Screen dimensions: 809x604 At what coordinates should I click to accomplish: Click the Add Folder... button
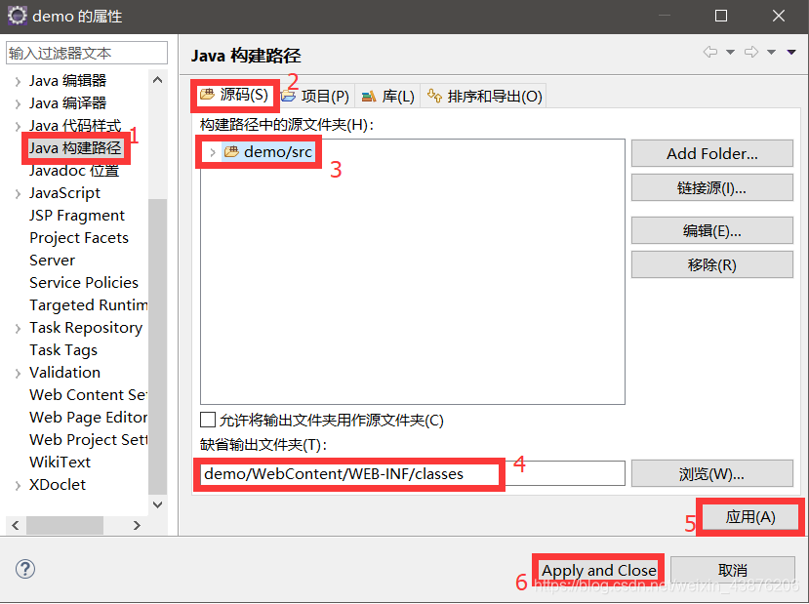pos(712,153)
